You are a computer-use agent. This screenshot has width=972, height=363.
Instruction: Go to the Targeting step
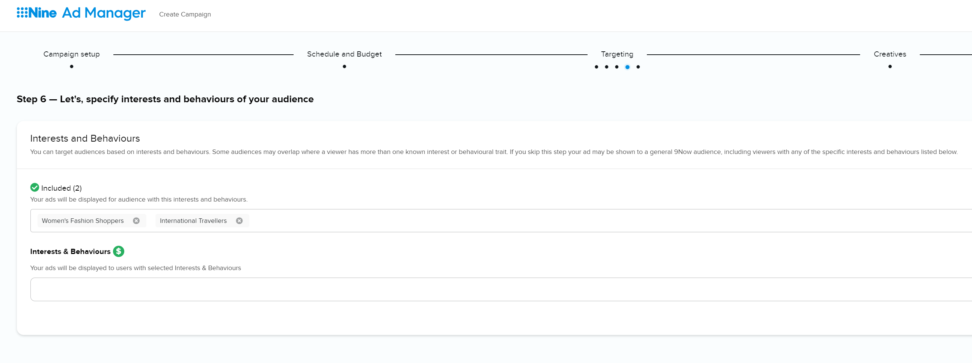point(617,54)
